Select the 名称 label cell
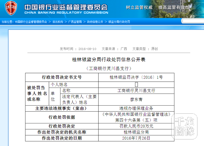Screen dimensions: 204x146 coord(79,91)
